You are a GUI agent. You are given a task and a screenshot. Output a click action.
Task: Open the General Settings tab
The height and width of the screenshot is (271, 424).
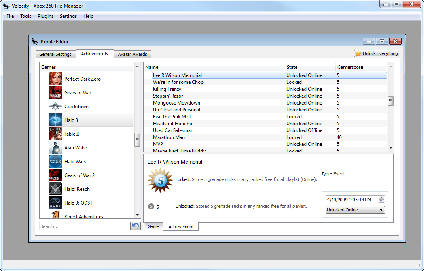click(x=55, y=54)
